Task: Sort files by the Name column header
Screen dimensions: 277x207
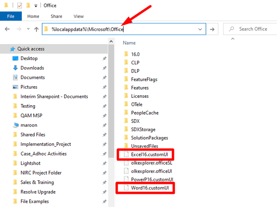Action: (x=129, y=43)
